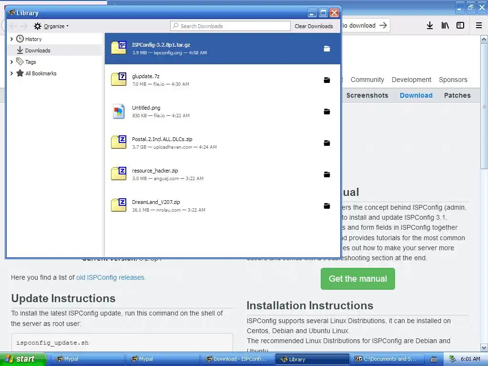Open the Community menu on ISPConfig site

pyautogui.click(x=367, y=80)
